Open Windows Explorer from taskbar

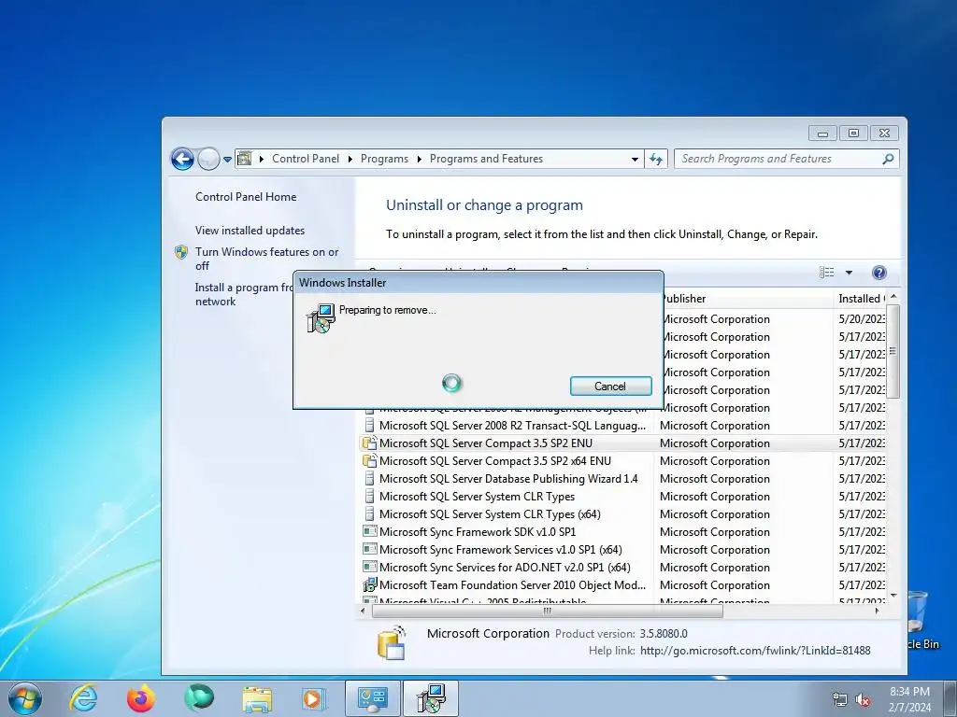click(x=257, y=698)
